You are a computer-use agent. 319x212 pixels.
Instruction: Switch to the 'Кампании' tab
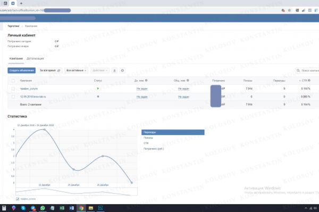click(x=16, y=59)
